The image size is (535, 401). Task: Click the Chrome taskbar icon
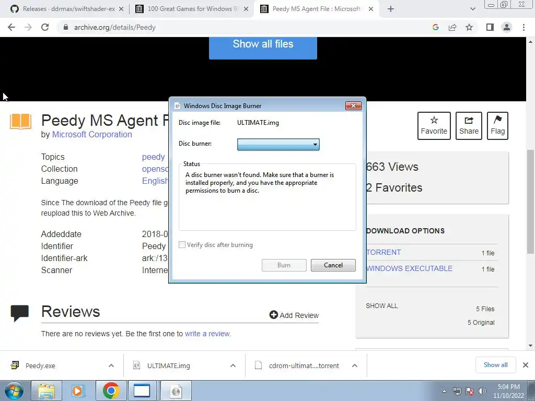(111, 391)
